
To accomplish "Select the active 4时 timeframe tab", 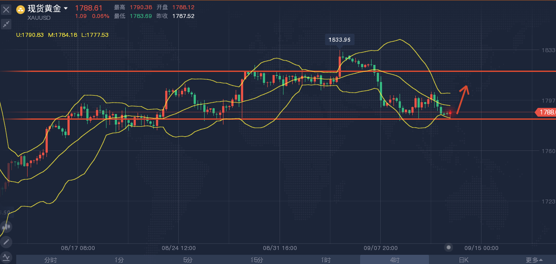I will pyautogui.click(x=394, y=260).
